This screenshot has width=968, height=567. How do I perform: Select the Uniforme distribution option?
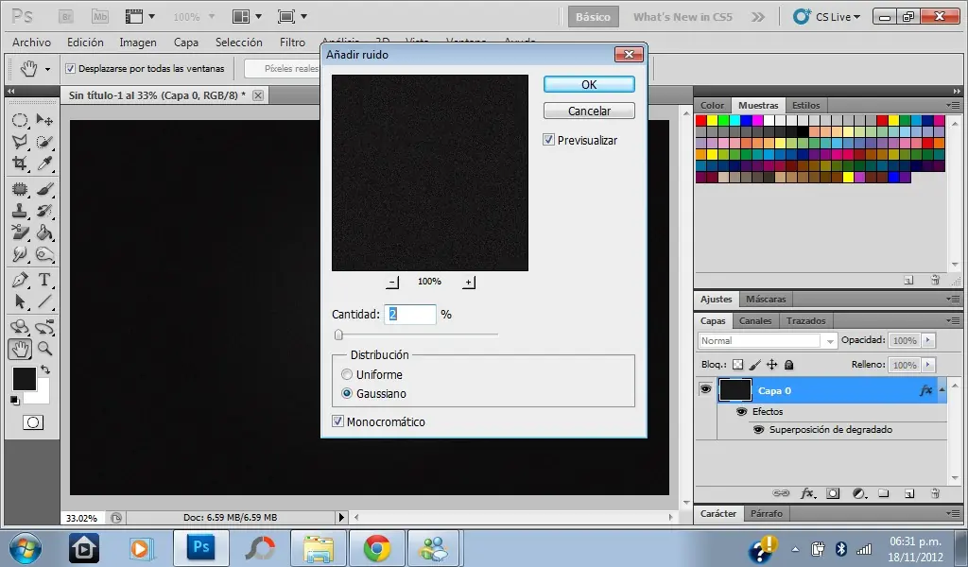(347, 375)
